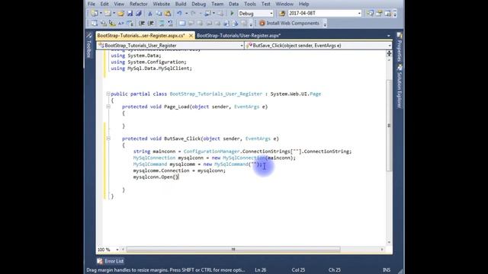The height and width of the screenshot is (274, 488).
Task: Open the Toolbox side panel
Action: coord(88,46)
